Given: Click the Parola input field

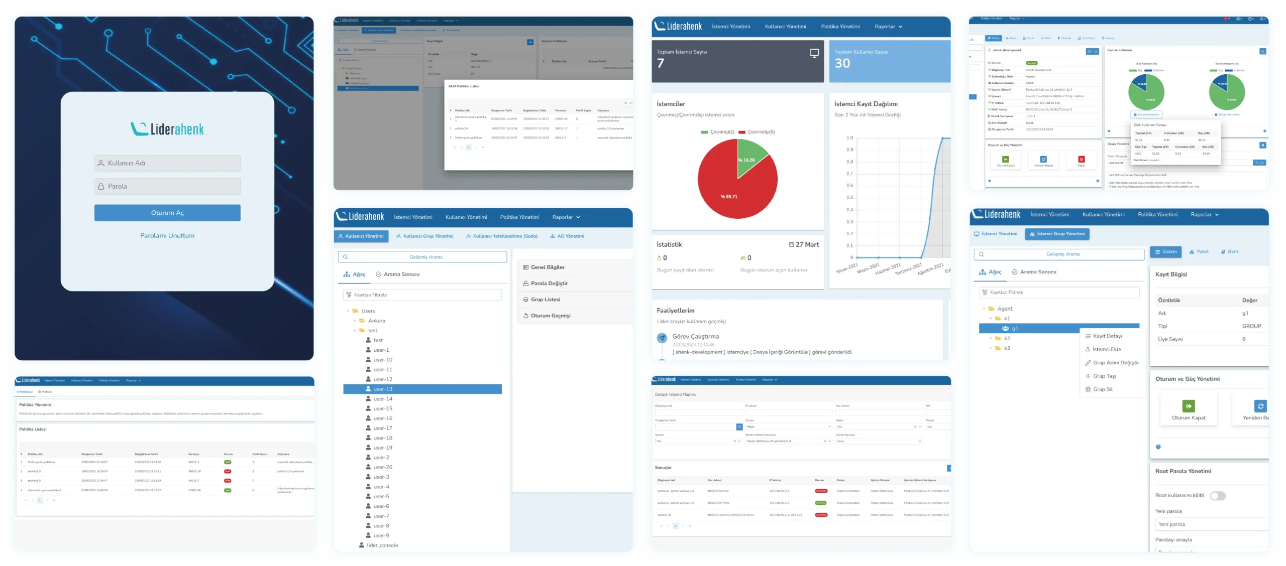Looking at the screenshot, I should click(x=167, y=186).
